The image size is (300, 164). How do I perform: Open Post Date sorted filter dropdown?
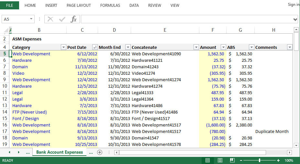[95, 47]
